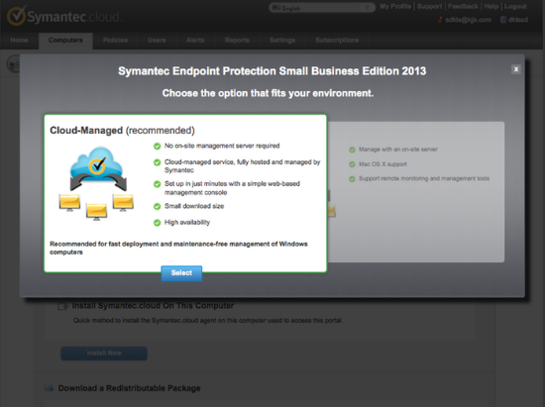Image resolution: width=545 pixels, height=407 pixels.
Task: Click the round icon beneath the Home tab
Action: point(14,63)
